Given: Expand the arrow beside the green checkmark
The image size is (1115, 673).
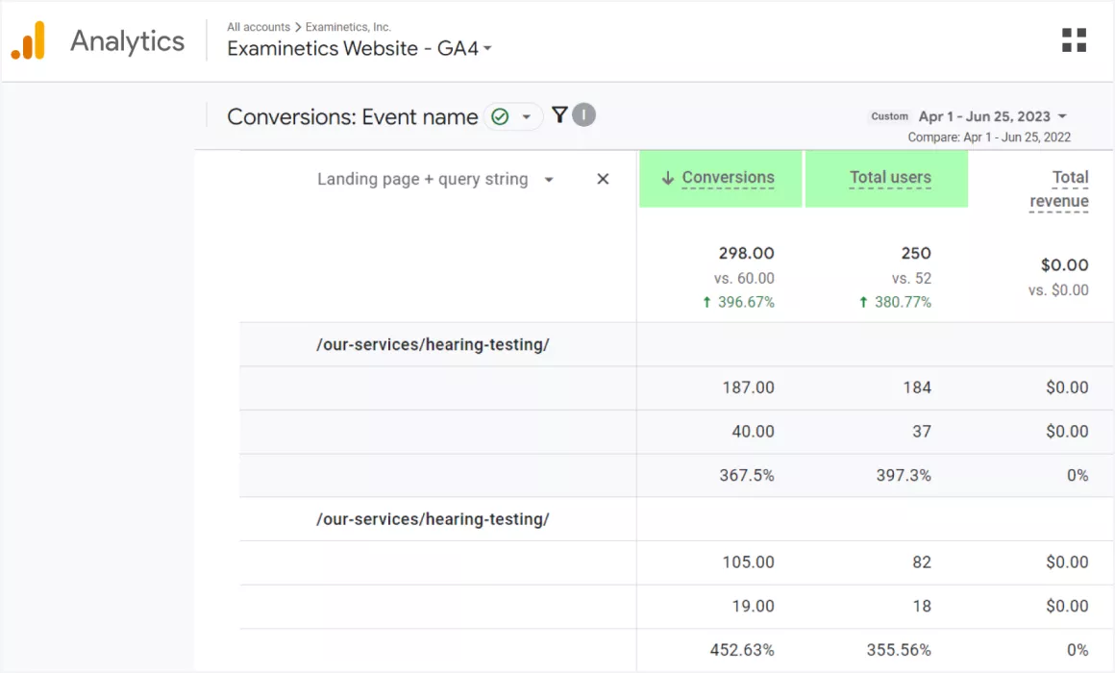Looking at the screenshot, I should [x=526, y=116].
